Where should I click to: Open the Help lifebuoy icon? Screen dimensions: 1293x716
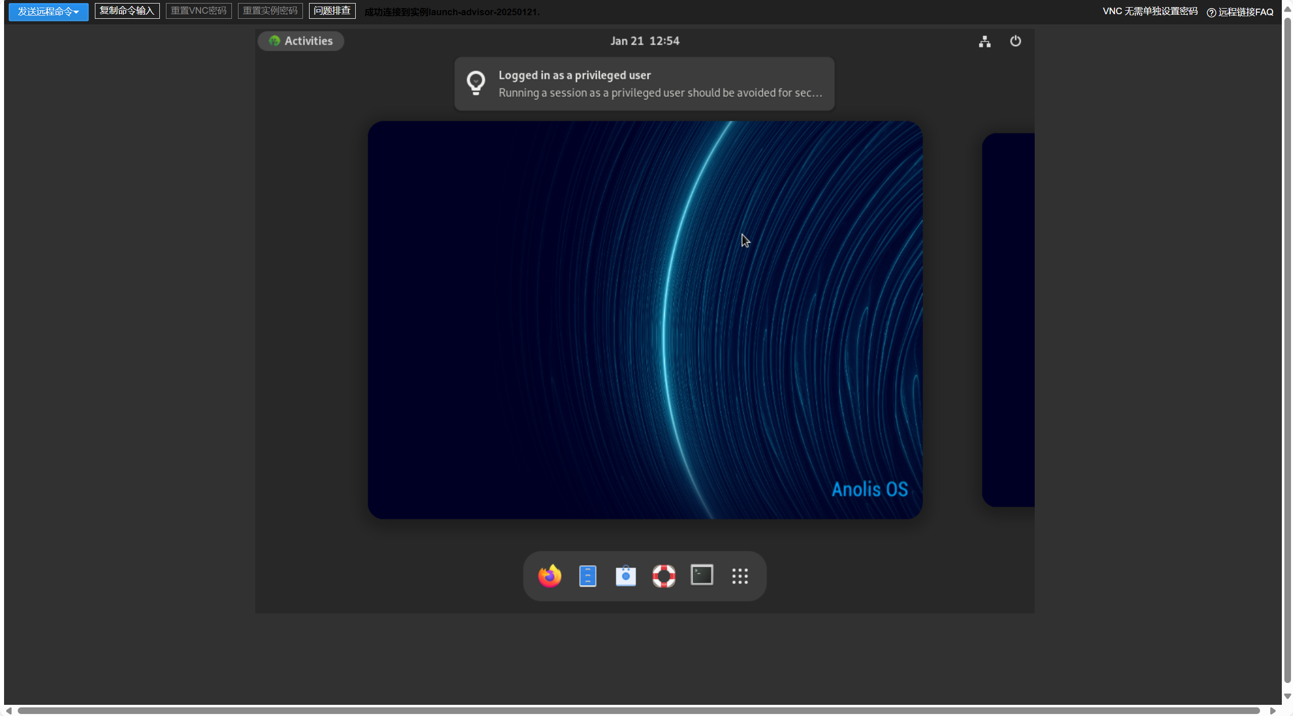664,576
